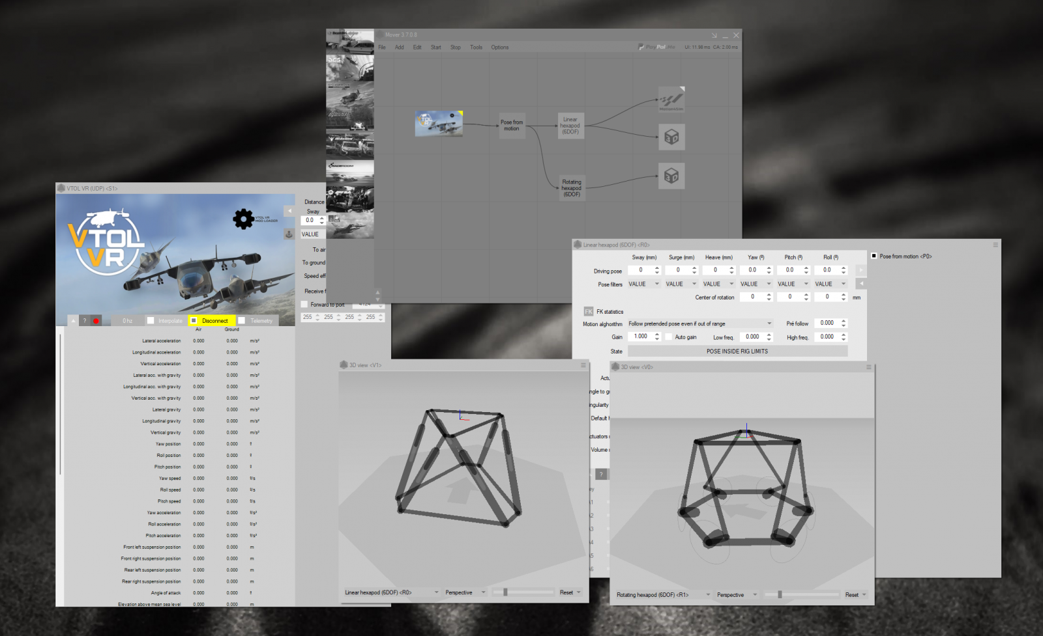Increase the Pré follow value with stepper

tap(844, 321)
